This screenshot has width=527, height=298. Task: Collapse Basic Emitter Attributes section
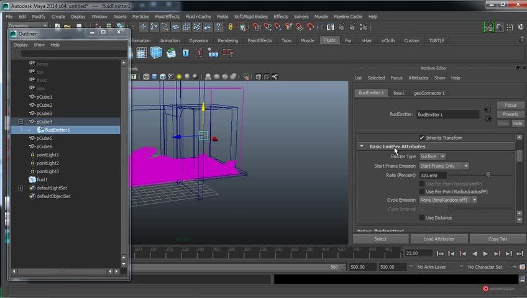click(x=362, y=147)
